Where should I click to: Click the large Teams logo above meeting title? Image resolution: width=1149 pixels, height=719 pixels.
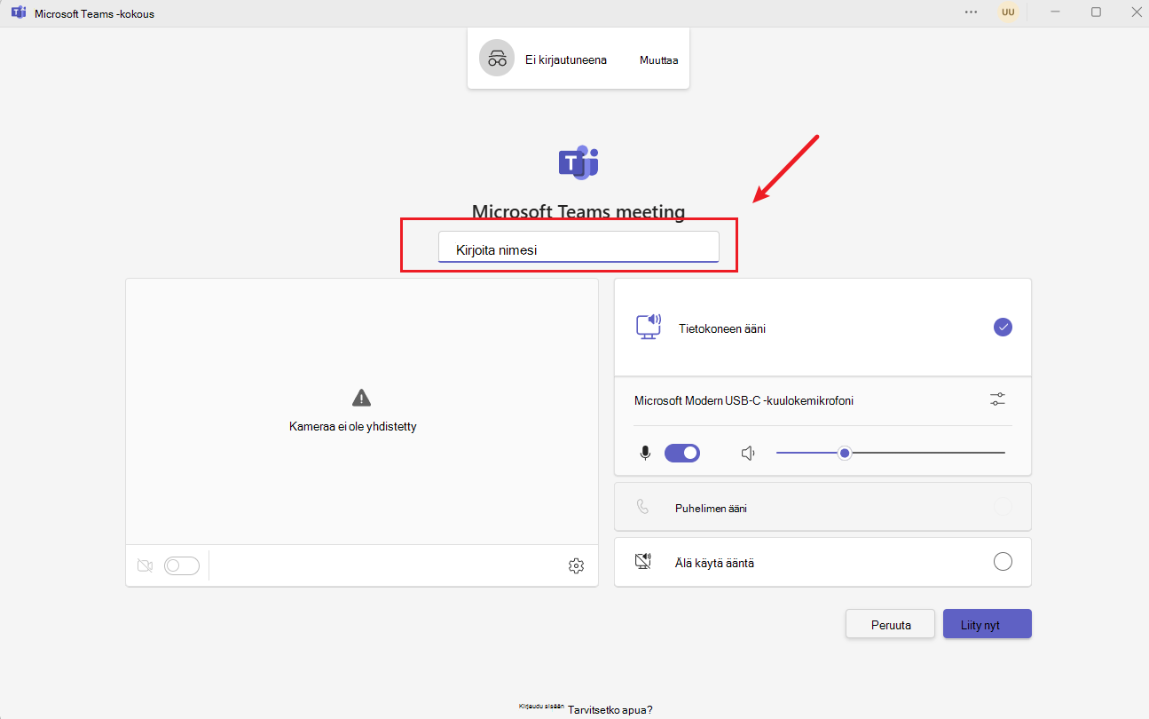tap(578, 162)
